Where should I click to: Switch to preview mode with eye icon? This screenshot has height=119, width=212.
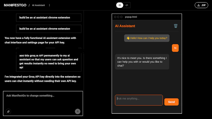coord(120,5)
